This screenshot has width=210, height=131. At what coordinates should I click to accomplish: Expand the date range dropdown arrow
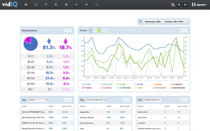coord(187,22)
